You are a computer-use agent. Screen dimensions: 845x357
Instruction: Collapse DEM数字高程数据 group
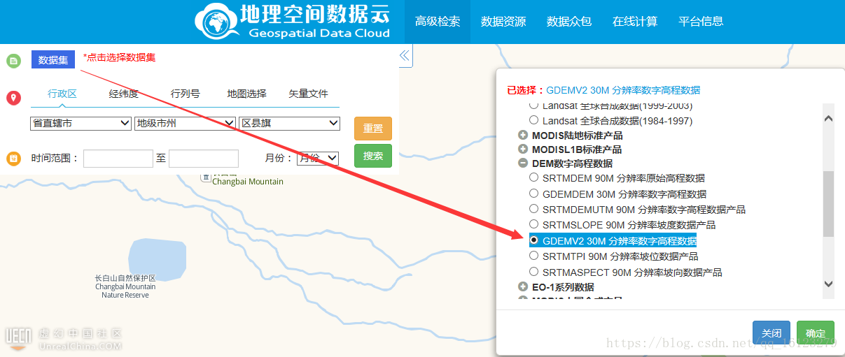[x=523, y=163]
